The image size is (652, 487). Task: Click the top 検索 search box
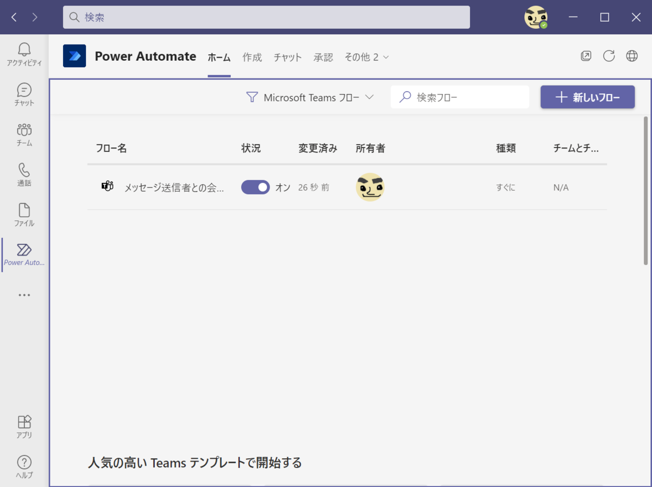(x=266, y=17)
